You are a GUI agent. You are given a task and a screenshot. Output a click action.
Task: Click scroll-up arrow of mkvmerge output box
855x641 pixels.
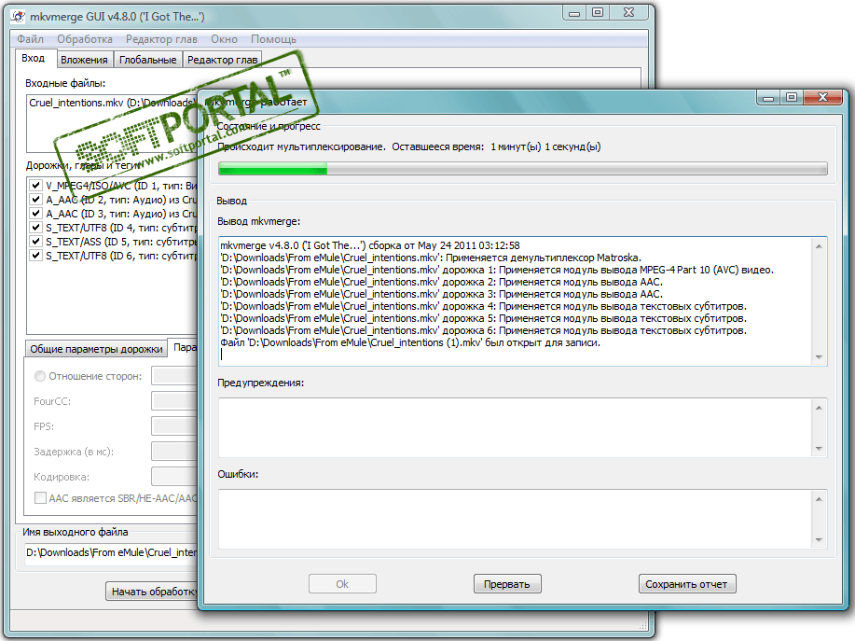[x=819, y=246]
